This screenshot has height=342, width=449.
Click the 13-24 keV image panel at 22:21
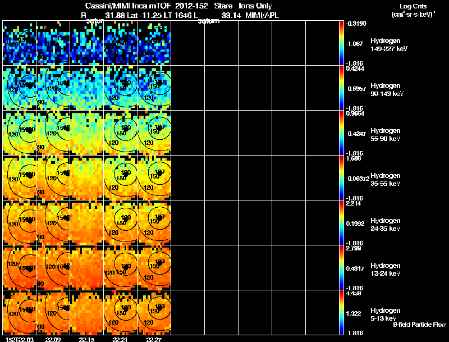[x=120, y=268]
